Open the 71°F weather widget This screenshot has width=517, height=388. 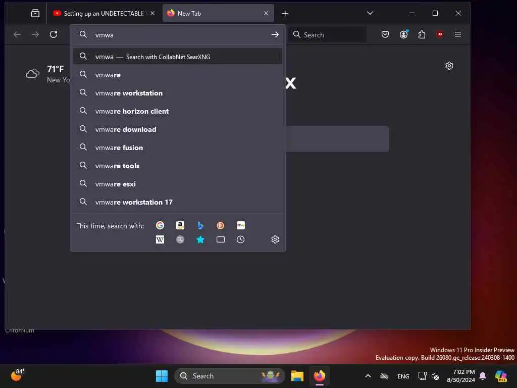(47, 74)
